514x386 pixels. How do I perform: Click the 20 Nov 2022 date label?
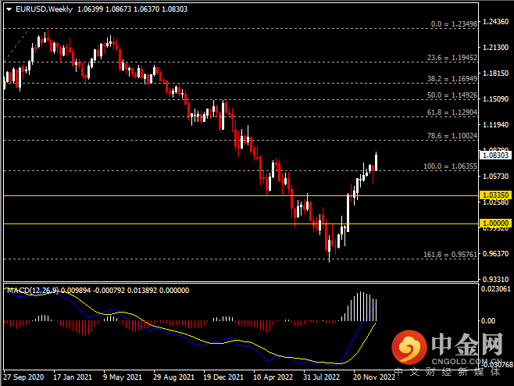(x=374, y=377)
